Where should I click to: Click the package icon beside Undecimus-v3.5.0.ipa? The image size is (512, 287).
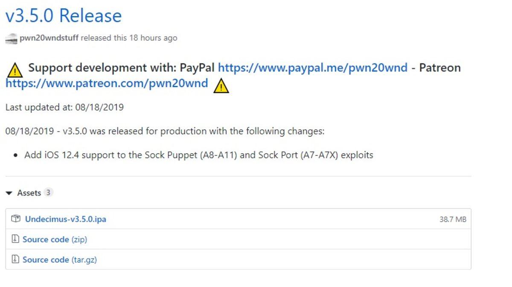16,219
